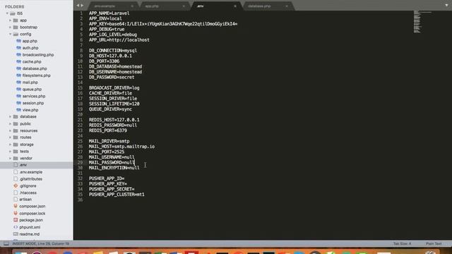This screenshot has width=452, height=254.
Task: Expand the storage folder arrow
Action: click(x=10, y=144)
